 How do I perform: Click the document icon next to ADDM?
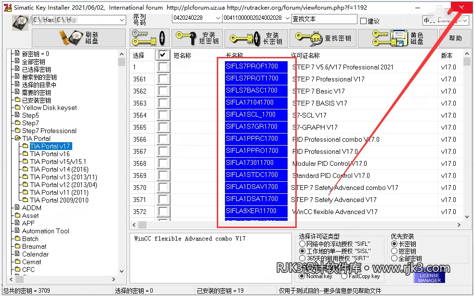pyautogui.click(x=17, y=208)
